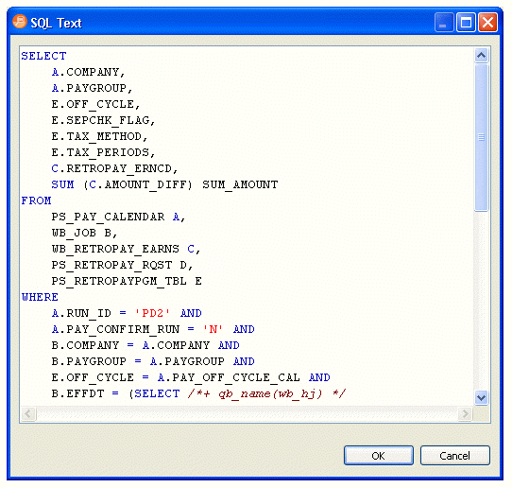The width and height of the screenshot is (512, 488).
Task: Click the WB_JOB B, line
Action: point(85,233)
